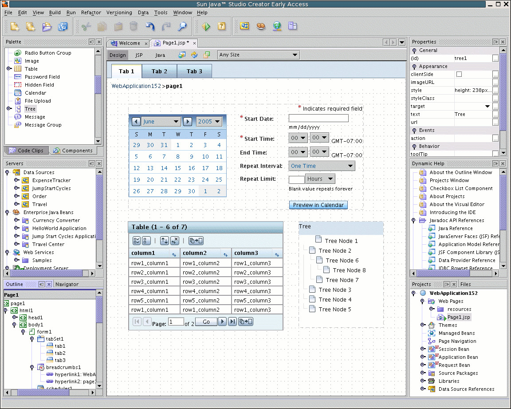The width and height of the screenshot is (511, 409).
Task: Click the Outline horizontal scrollbar thumb
Action: 43,393
